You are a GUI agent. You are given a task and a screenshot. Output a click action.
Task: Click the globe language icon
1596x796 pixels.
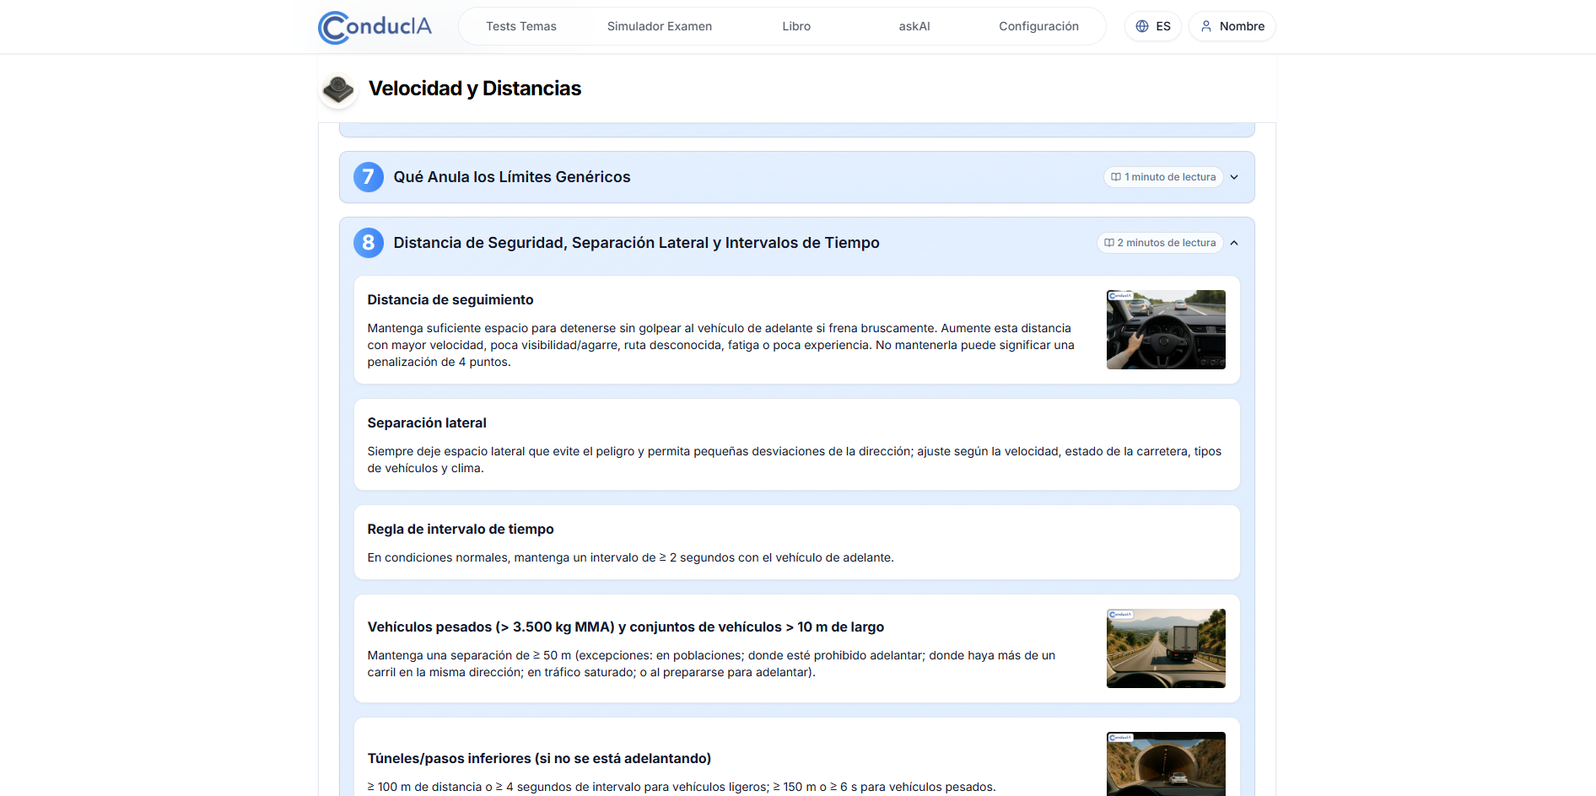coord(1142,26)
